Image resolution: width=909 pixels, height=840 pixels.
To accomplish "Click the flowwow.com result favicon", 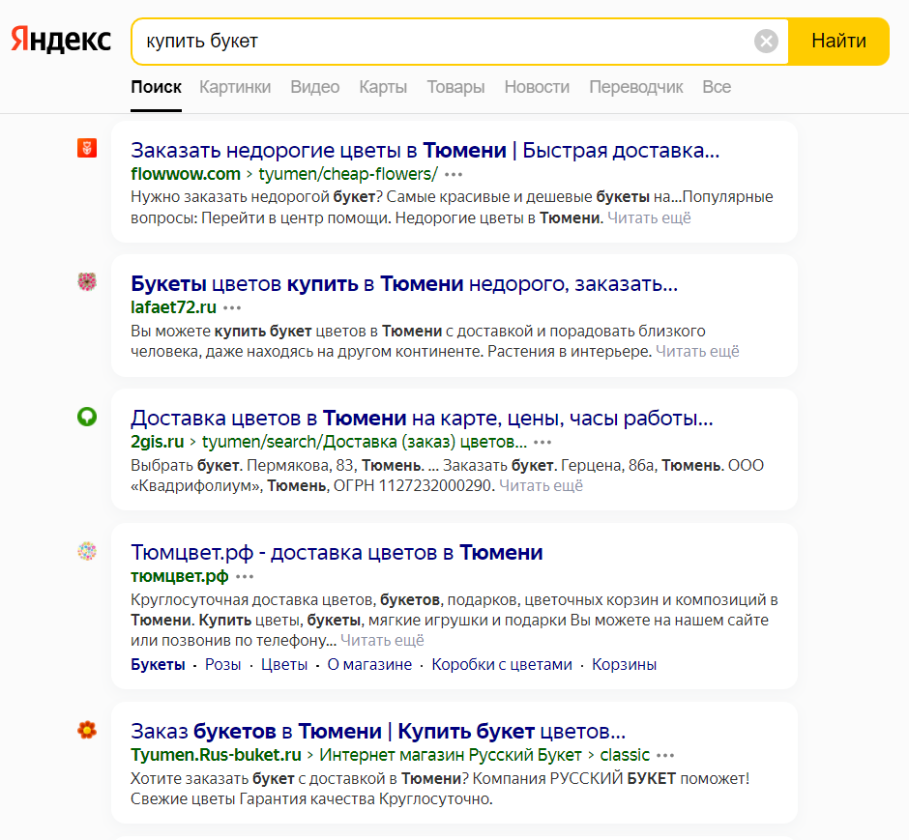I will (x=87, y=148).
